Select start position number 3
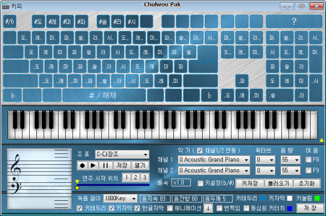The image size is (326, 216). pos(145,177)
